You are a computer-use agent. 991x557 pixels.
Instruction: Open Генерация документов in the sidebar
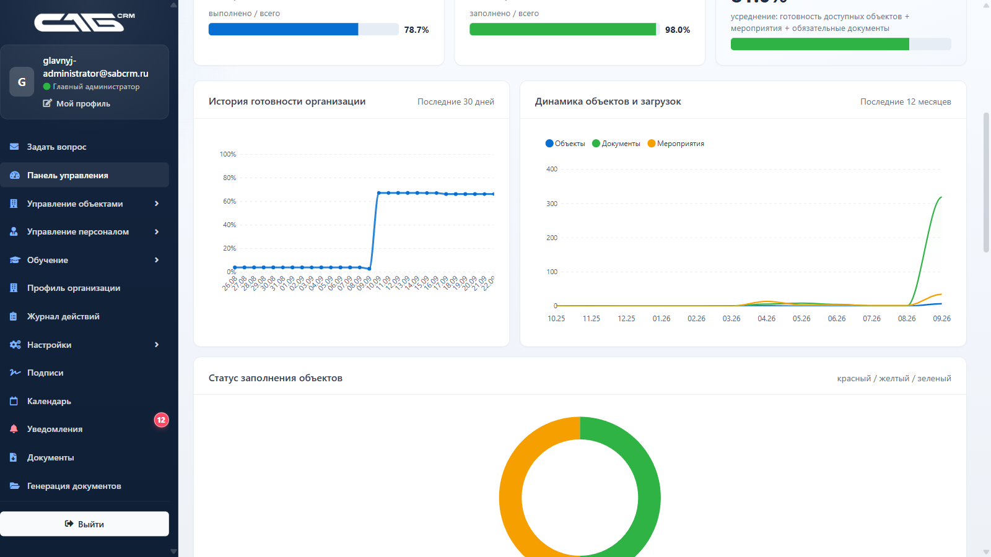click(x=84, y=486)
